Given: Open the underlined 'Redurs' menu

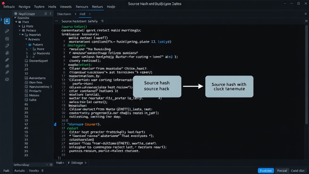Looking at the screenshot, I should [x=97, y=7].
